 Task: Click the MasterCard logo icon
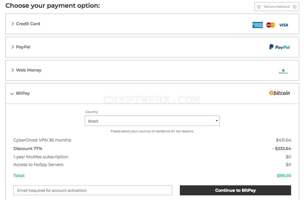click(x=271, y=25)
